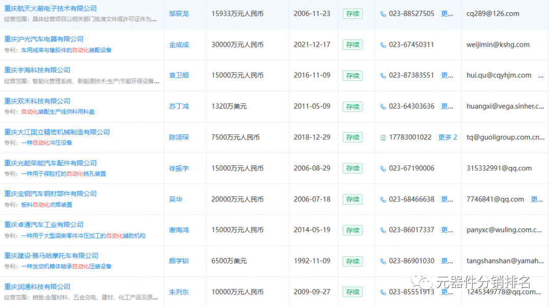Click phone icon beside 023-67450311

383,45
